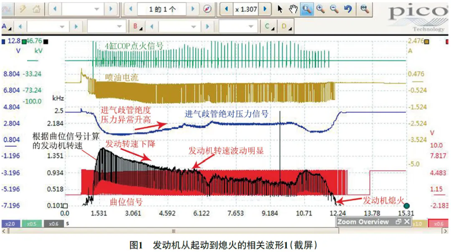Click the blue x2.0 axis scale button
This screenshot has width=451, height=252.
(x=10, y=224)
